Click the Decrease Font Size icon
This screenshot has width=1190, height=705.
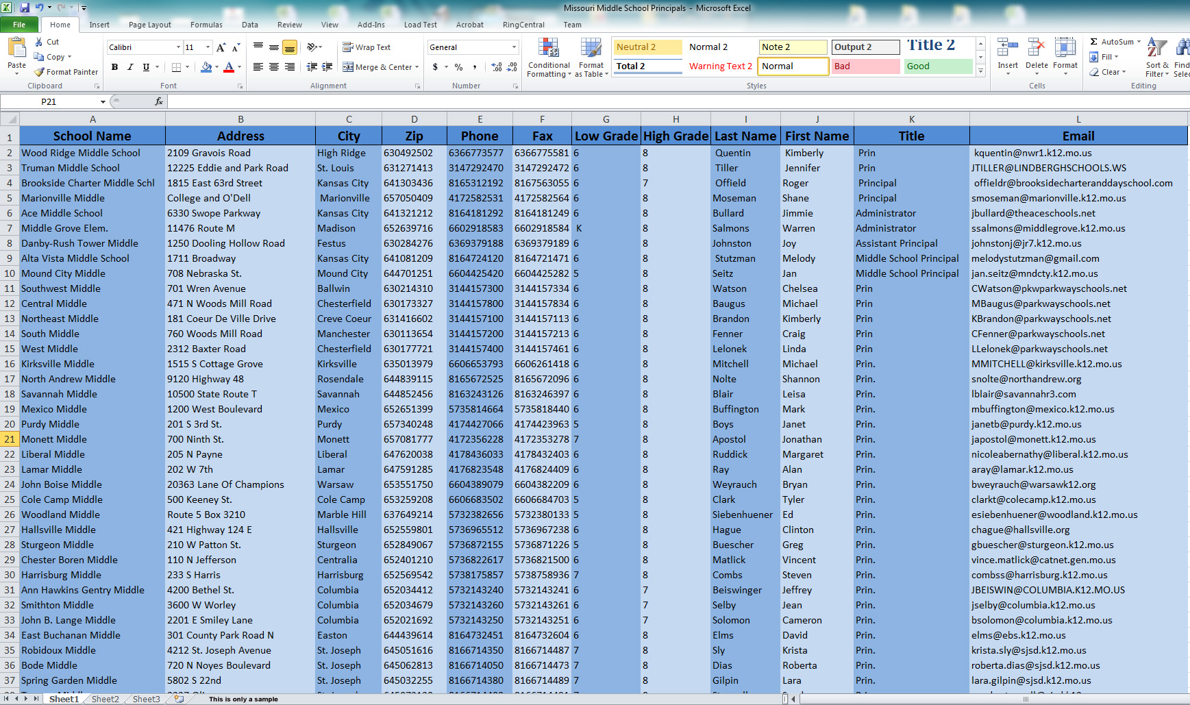pyautogui.click(x=236, y=47)
